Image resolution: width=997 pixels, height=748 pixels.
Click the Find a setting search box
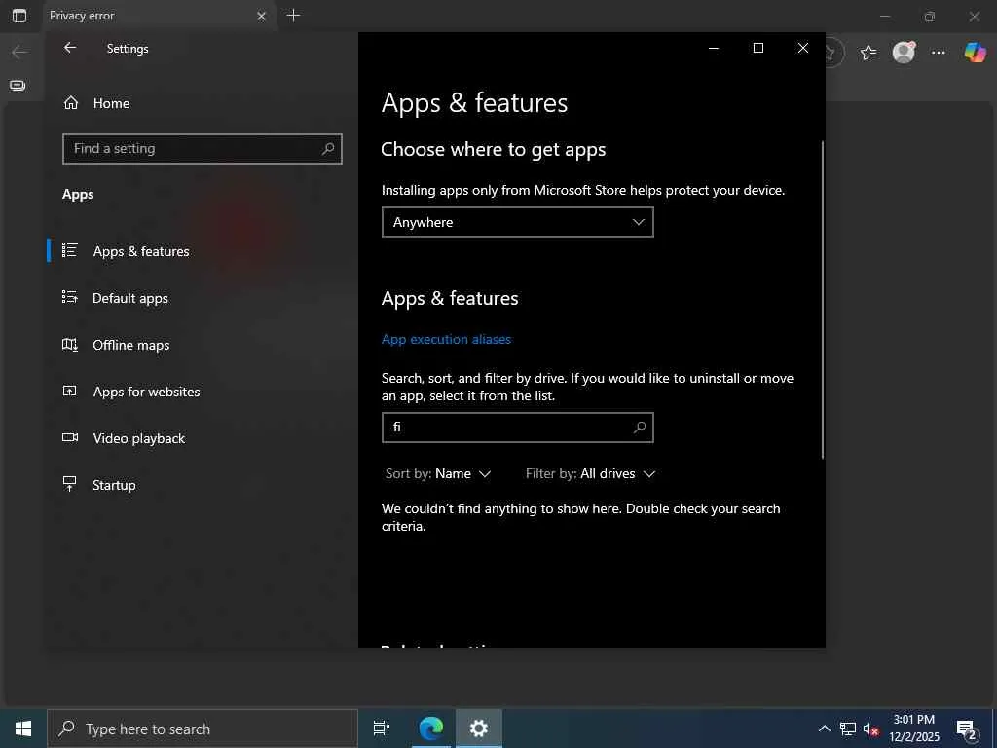click(203, 149)
